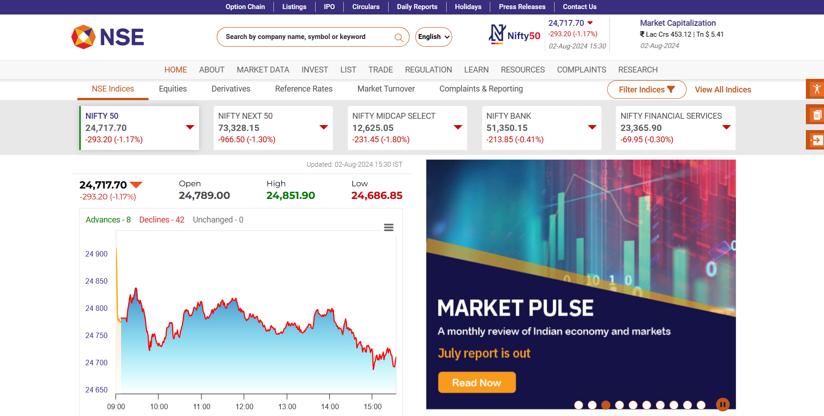This screenshot has width=824, height=416.
Task: Expand the NIFTY MIDCAP SELECT card arrow
Action: [x=458, y=127]
